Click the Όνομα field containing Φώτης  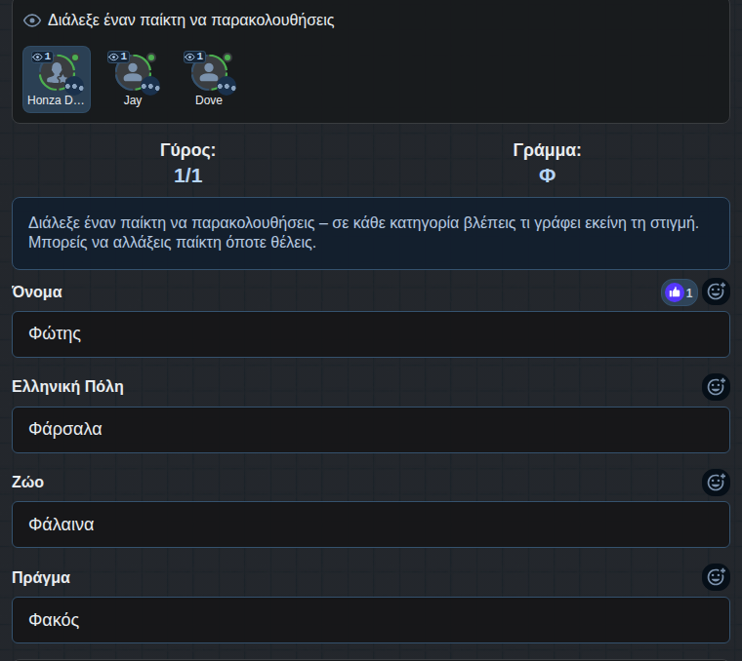(371, 334)
